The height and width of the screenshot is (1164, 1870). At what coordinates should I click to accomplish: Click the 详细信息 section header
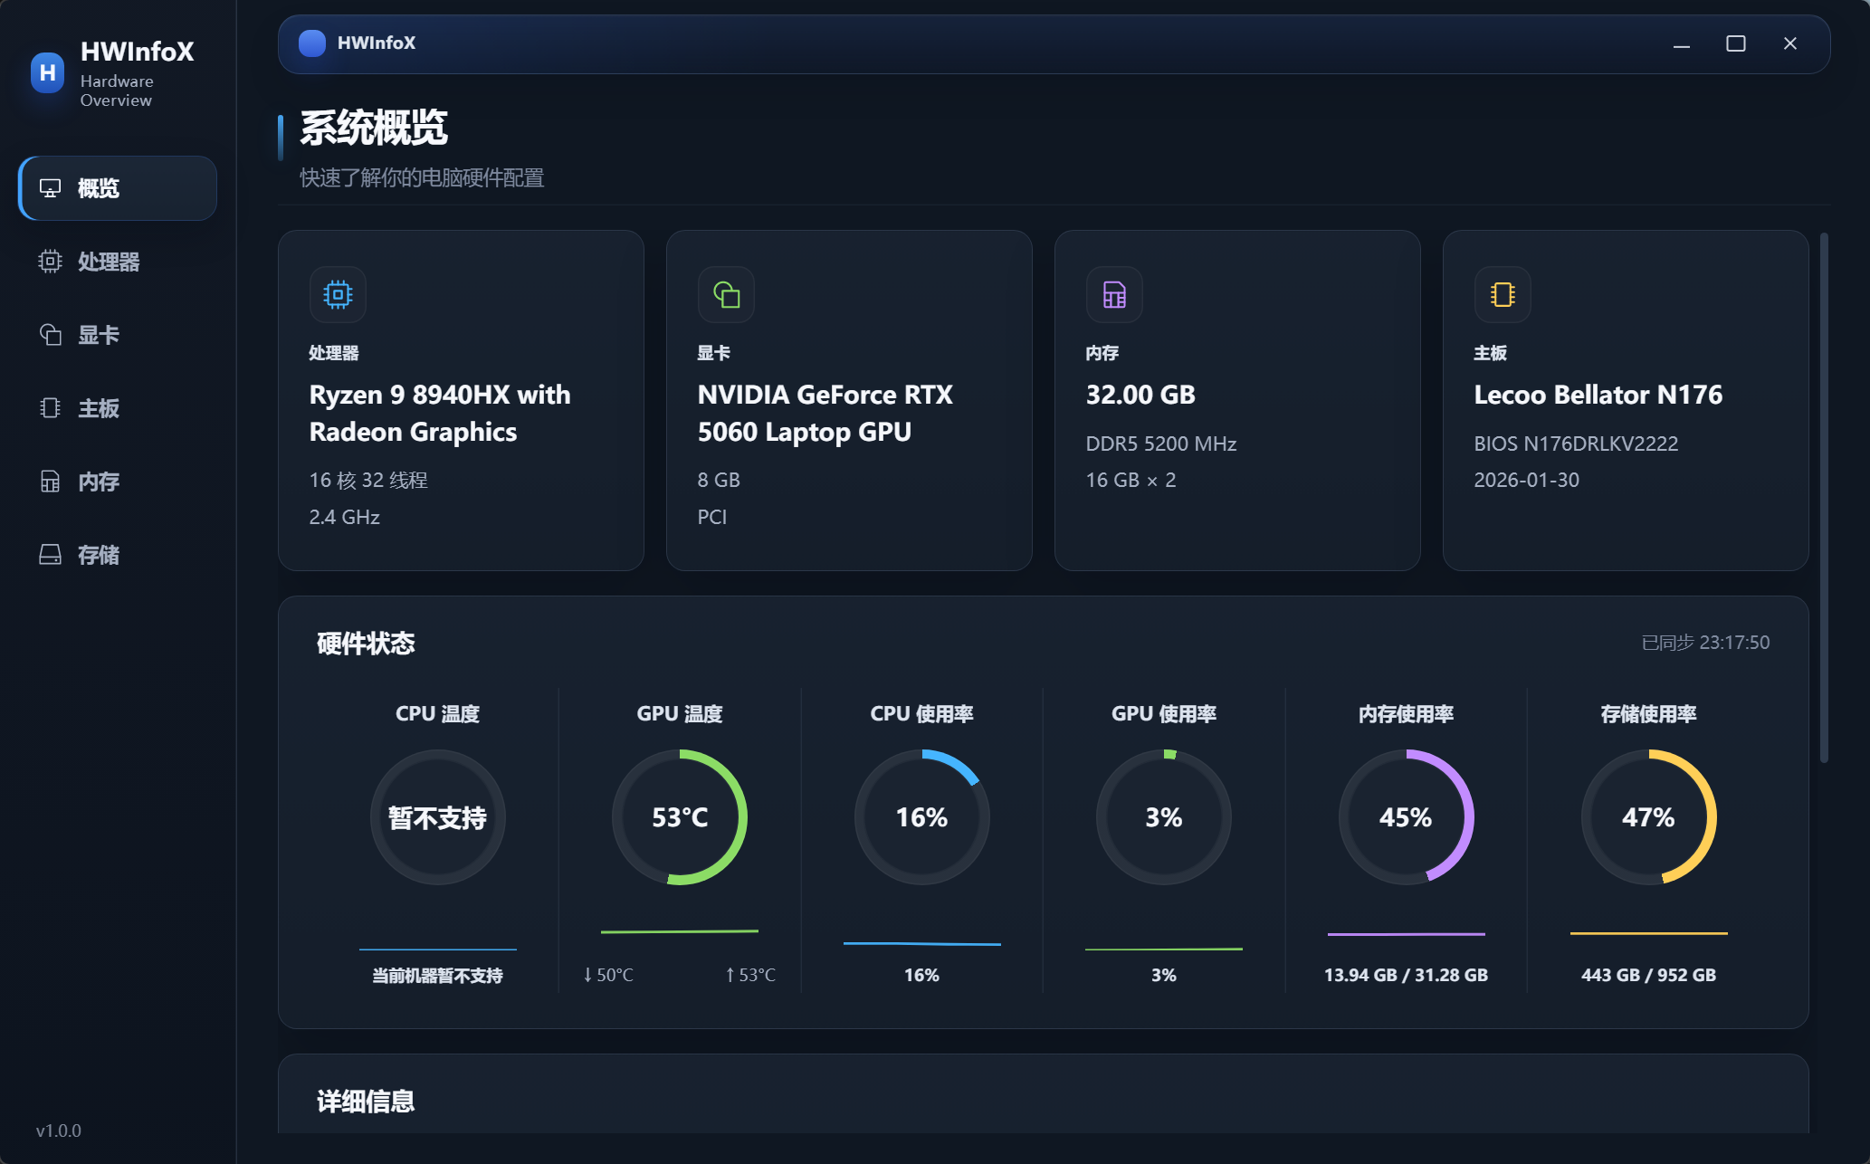point(366,1102)
